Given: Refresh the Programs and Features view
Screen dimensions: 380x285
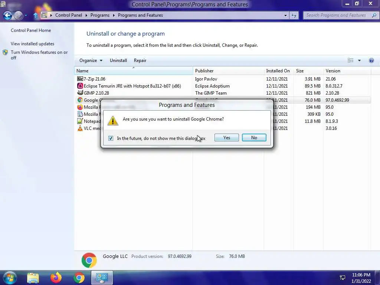Looking at the screenshot, I should point(294,15).
